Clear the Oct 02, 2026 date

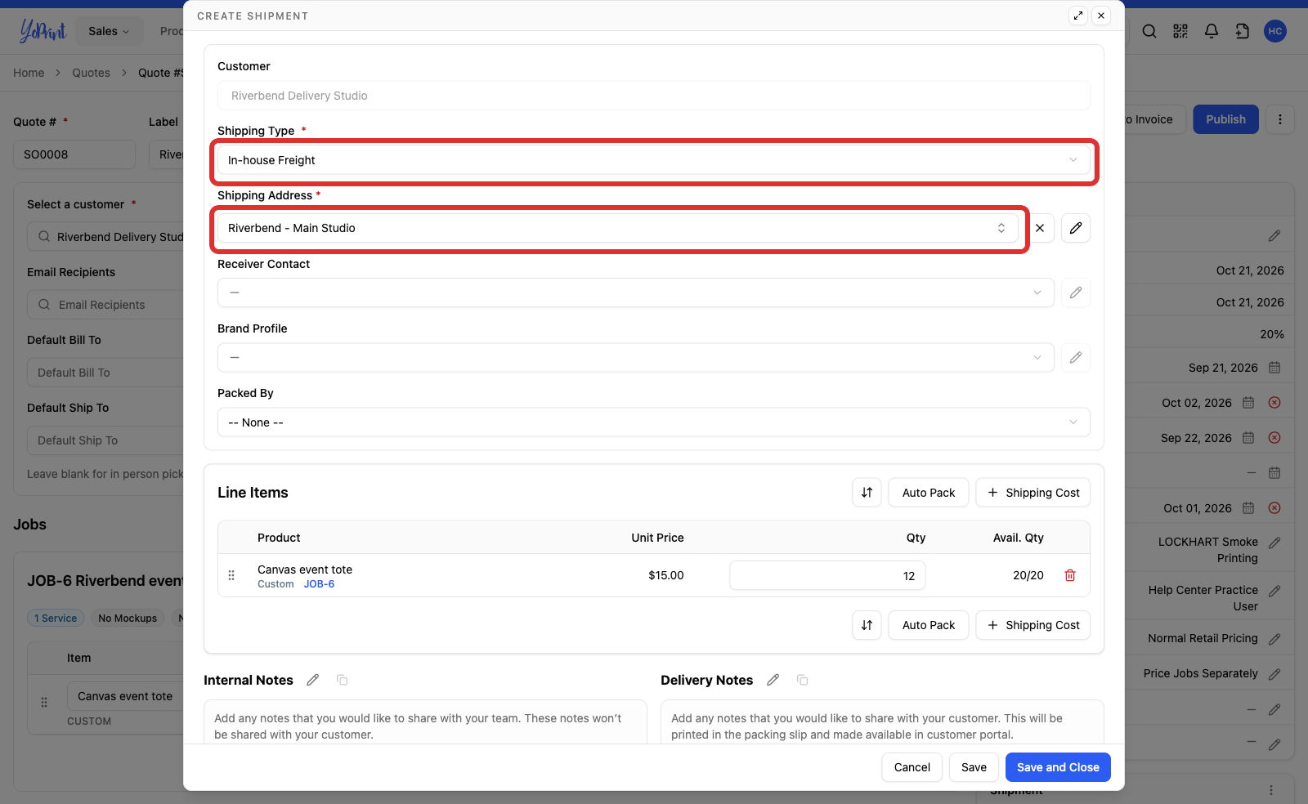click(x=1274, y=403)
